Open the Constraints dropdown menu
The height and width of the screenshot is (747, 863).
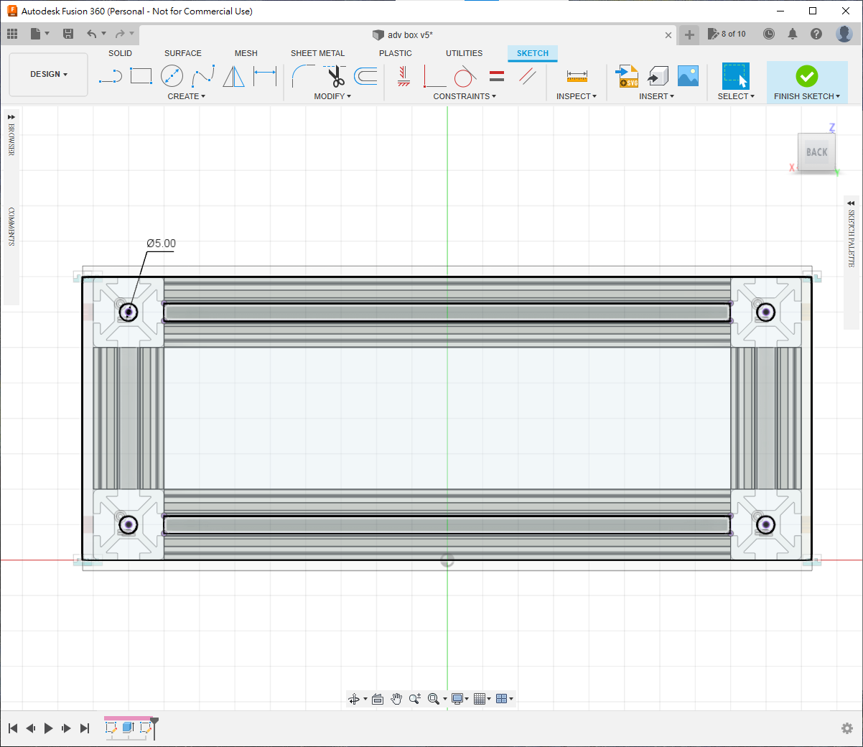464,96
